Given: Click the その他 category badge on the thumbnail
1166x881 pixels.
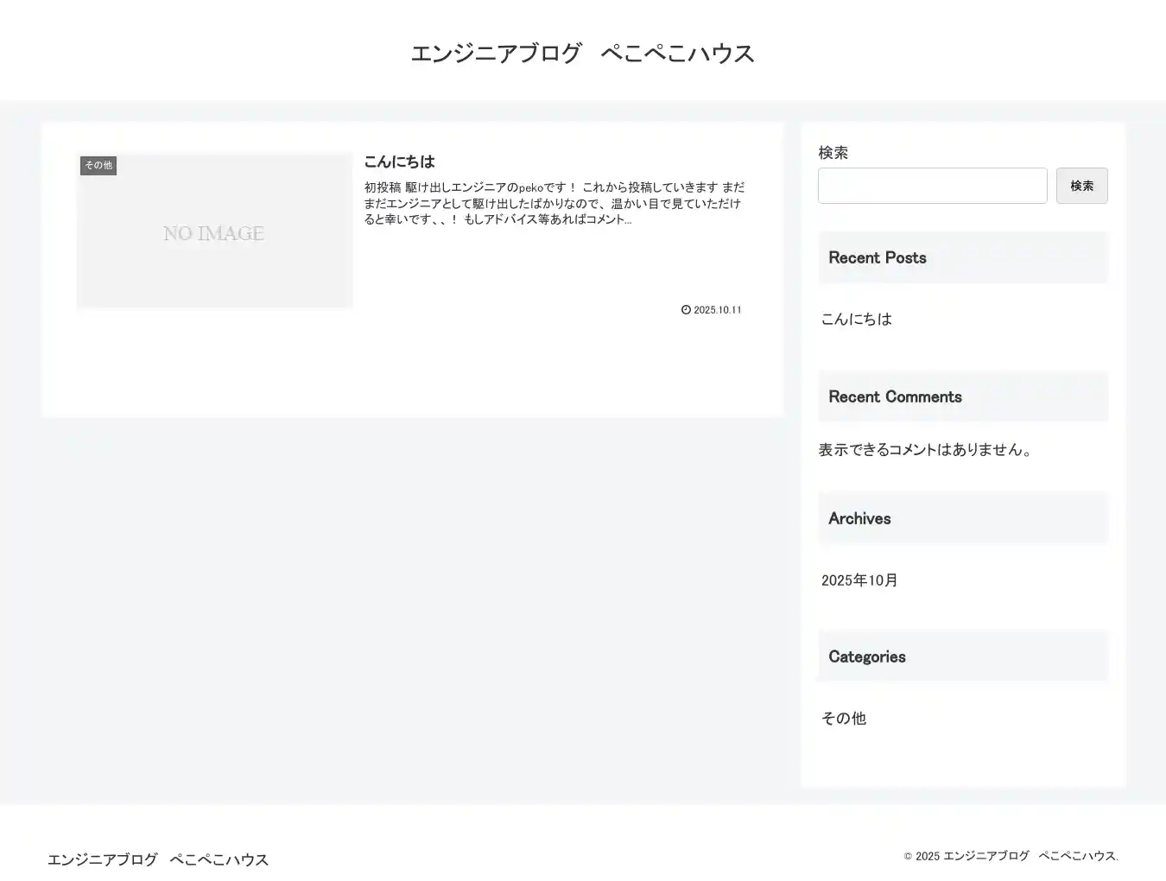Looking at the screenshot, I should 98,165.
